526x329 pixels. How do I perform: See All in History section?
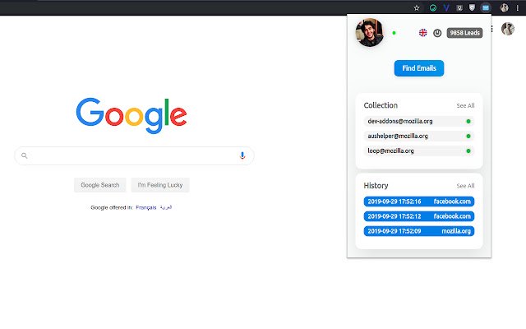pyautogui.click(x=465, y=186)
